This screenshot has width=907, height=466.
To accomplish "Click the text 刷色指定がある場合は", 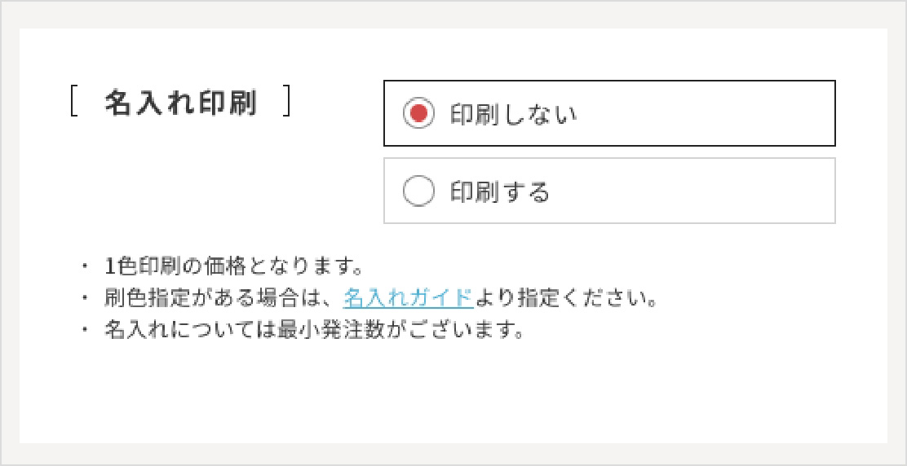I will tap(220, 297).
